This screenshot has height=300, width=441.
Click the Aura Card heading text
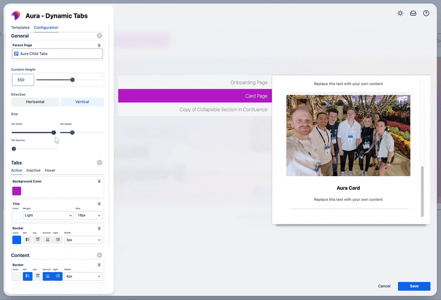pyautogui.click(x=348, y=188)
